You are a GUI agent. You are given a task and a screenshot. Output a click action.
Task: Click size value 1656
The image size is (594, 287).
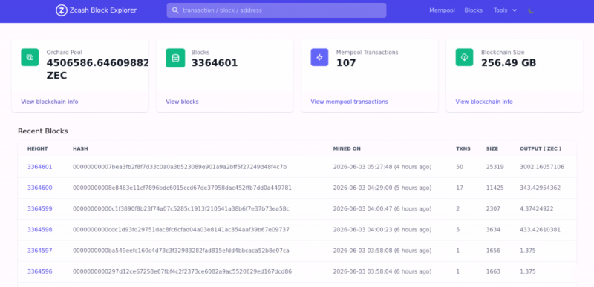coord(493,251)
